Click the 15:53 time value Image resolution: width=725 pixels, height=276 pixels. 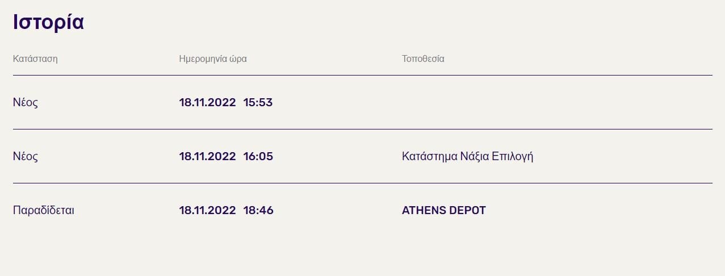[258, 102]
